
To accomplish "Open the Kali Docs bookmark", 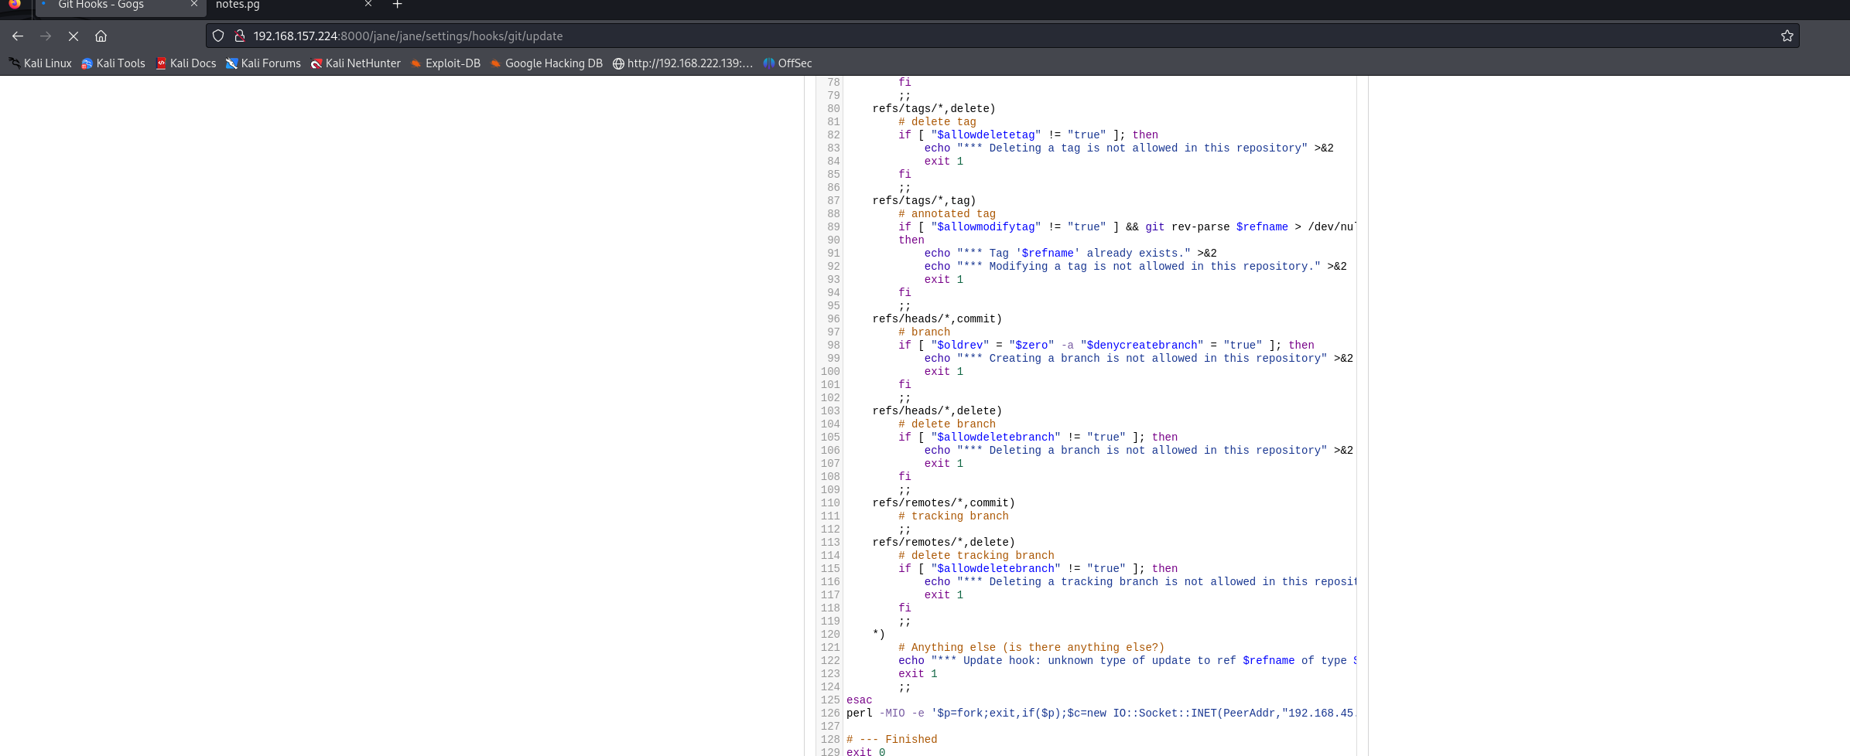I will pos(186,63).
